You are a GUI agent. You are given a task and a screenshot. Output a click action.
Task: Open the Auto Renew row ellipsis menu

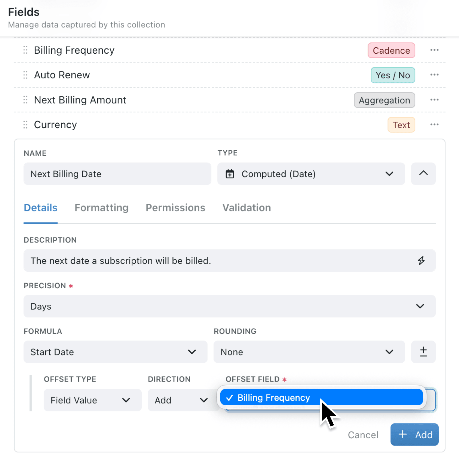point(434,75)
